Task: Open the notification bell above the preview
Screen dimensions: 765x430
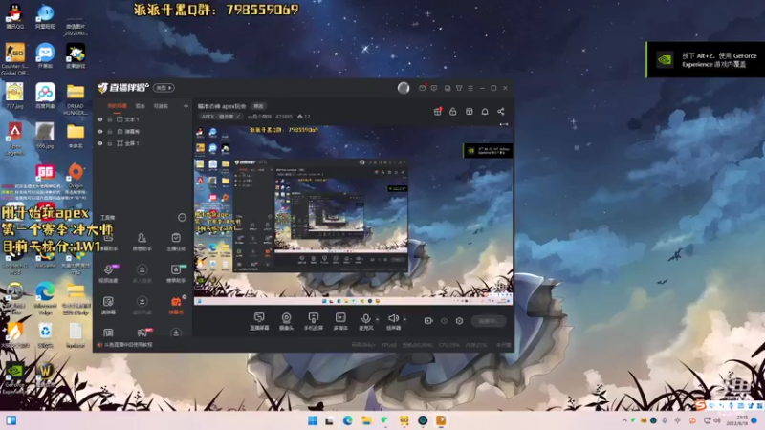Action: click(485, 111)
